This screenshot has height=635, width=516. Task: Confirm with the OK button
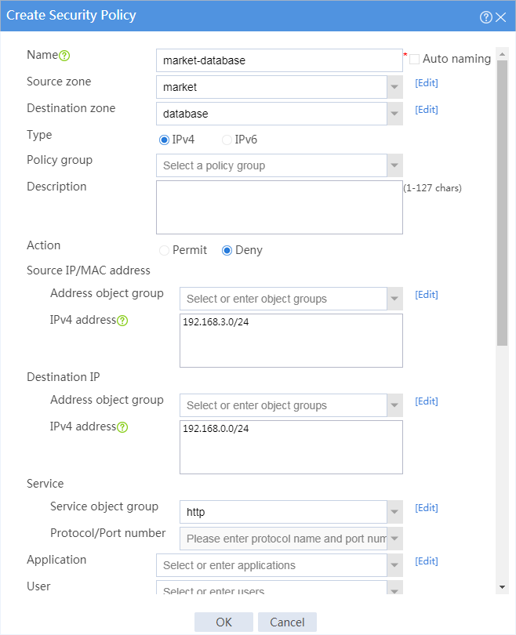(x=223, y=622)
